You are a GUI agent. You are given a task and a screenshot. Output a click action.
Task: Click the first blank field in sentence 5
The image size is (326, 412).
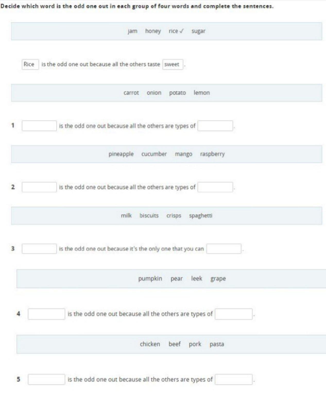[x=46, y=379]
